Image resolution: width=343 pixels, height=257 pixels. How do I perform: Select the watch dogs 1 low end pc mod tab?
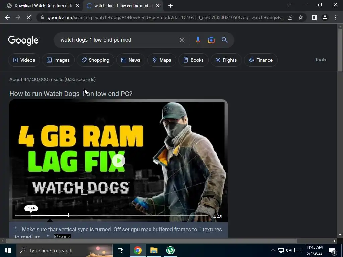tap(123, 6)
